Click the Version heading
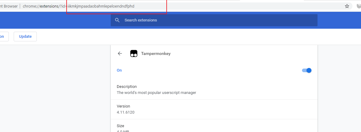The image size is (361, 132). [x=123, y=106]
